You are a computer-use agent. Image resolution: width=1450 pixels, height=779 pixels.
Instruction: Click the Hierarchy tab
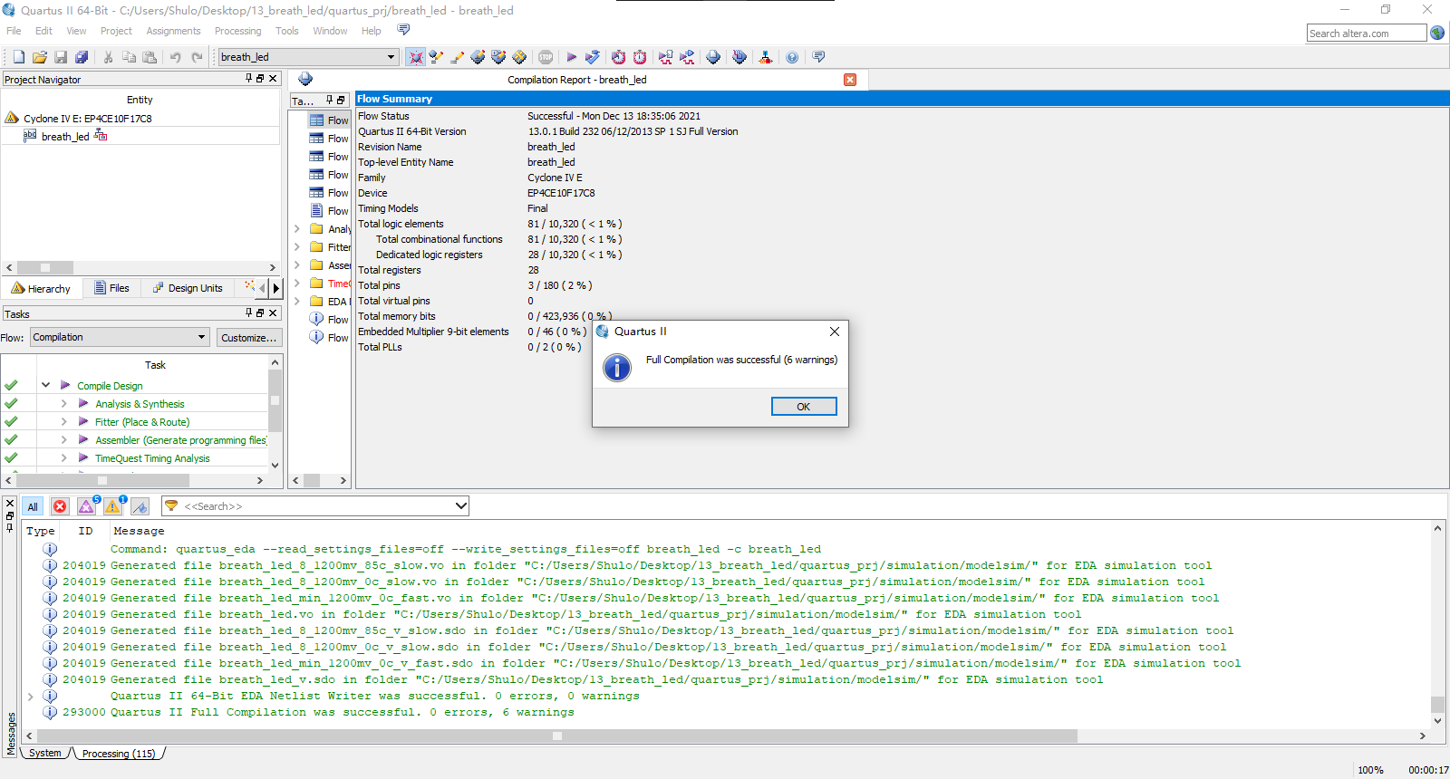click(41, 288)
